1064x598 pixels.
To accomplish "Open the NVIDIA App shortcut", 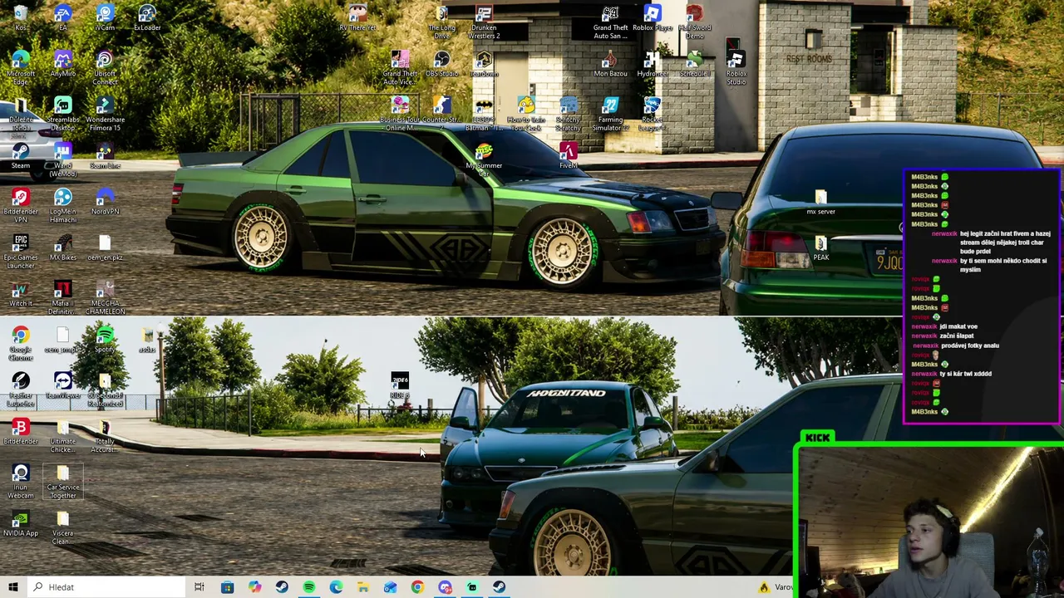I will click(x=21, y=522).
